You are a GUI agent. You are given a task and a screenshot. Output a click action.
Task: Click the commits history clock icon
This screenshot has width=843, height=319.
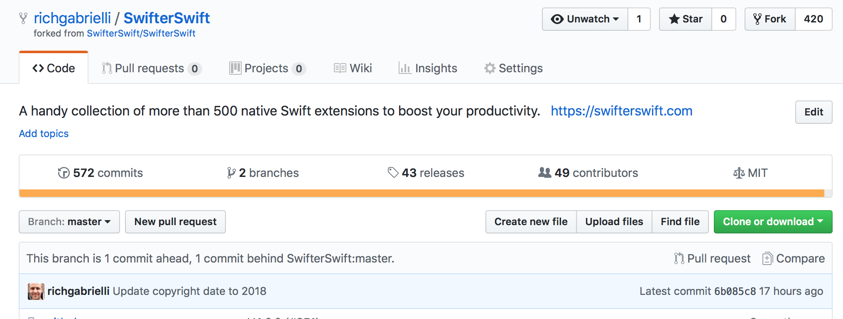pyautogui.click(x=64, y=173)
